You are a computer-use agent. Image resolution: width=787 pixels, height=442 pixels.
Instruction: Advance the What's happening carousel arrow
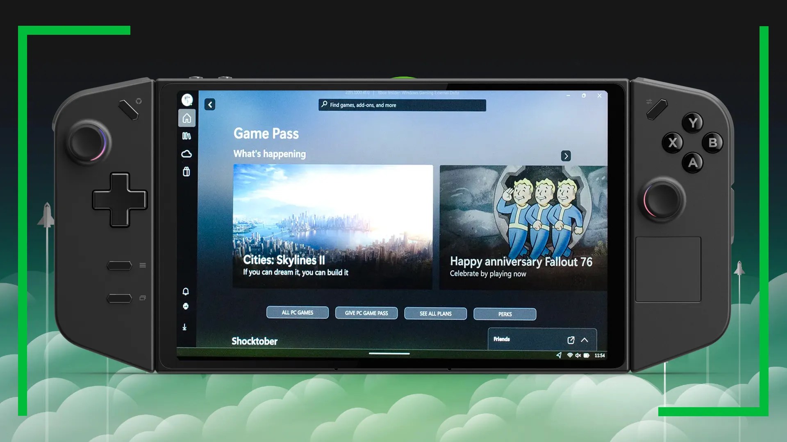point(566,156)
